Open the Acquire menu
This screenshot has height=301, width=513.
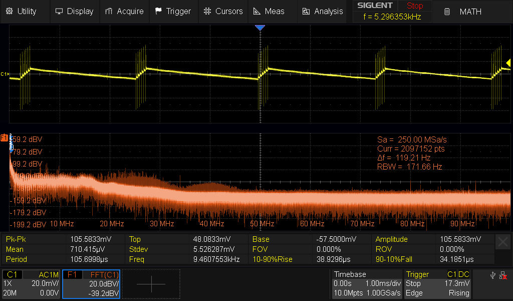(x=124, y=11)
